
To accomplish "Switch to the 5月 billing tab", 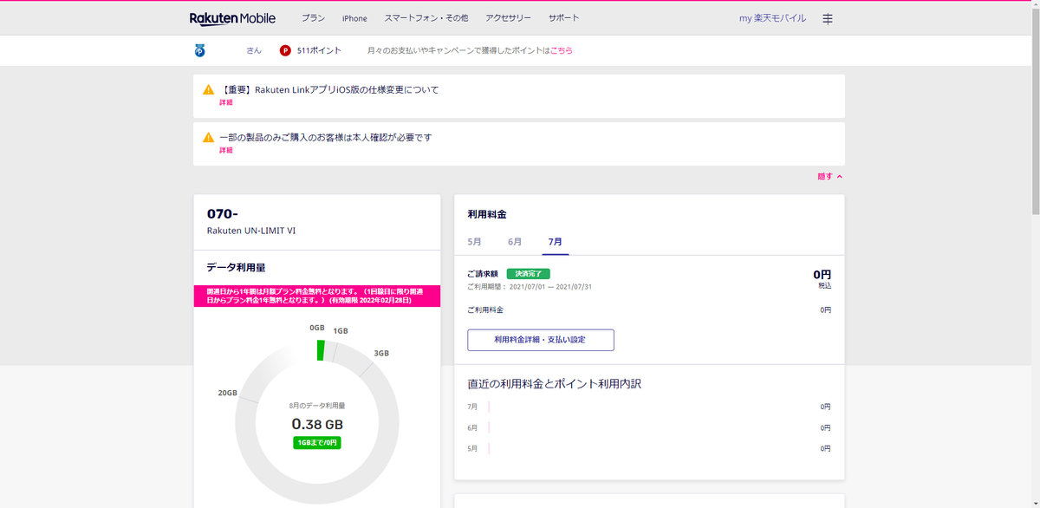I will 473,242.
